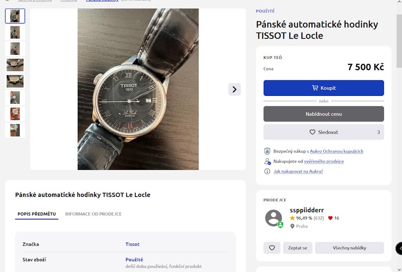This screenshot has width=402, height=272.
Task: Toggle Sledovat to watch this item
Action: (323, 132)
